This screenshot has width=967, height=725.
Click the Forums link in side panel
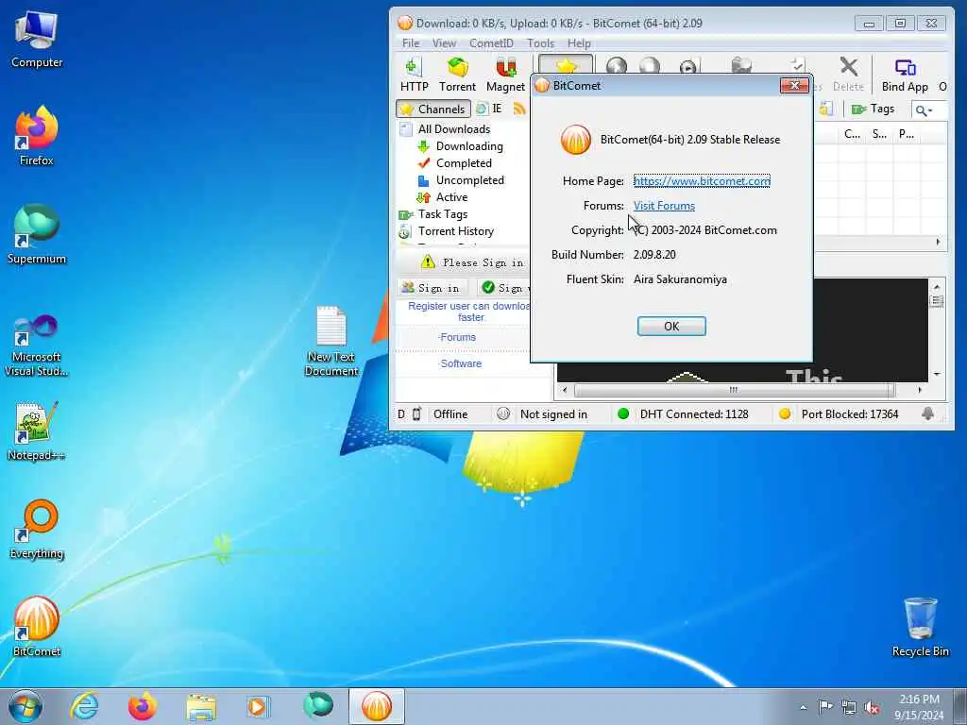458,337
